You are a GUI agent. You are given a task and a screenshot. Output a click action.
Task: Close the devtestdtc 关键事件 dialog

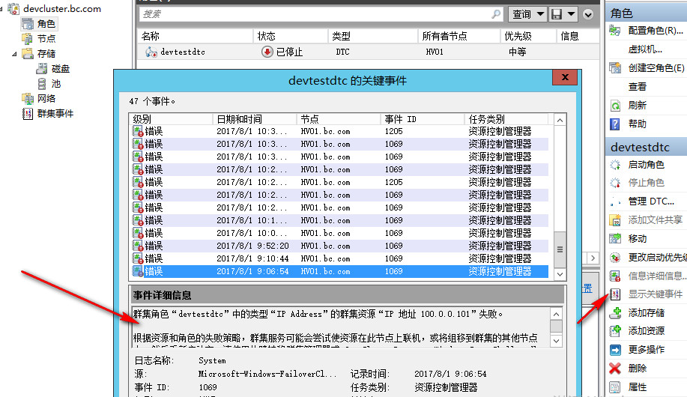tap(565, 77)
